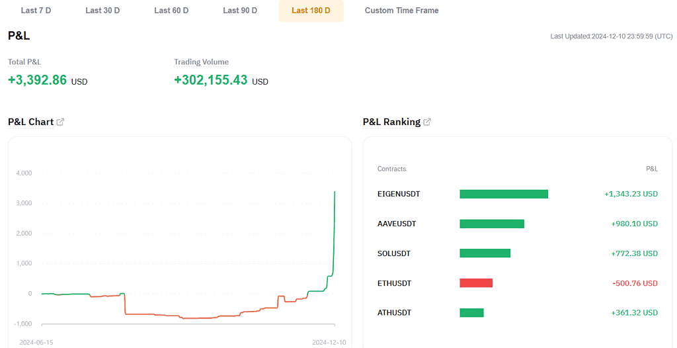
Task: Click the active Last 180 D tab
Action: (x=311, y=11)
